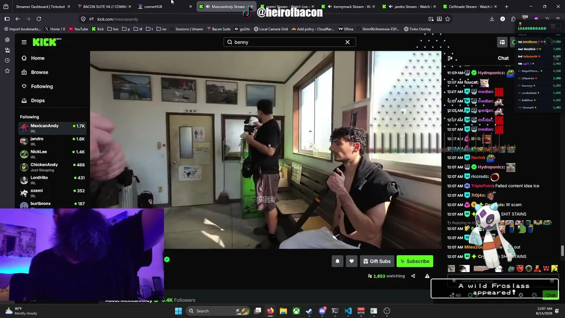Open Xbox app from the taskbar
Screen dimensions: 565x318
pyautogui.click(x=296, y=311)
